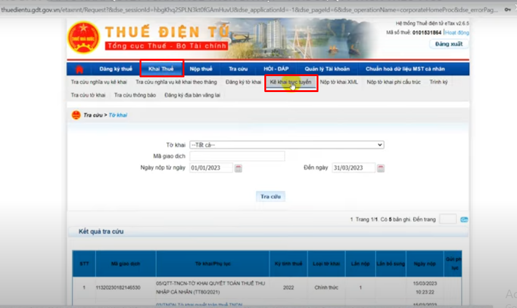Screen dimensions: 517x308
Task: Open 'Đăng ký địa bàn vãng lai' submenu
Action: (x=192, y=95)
